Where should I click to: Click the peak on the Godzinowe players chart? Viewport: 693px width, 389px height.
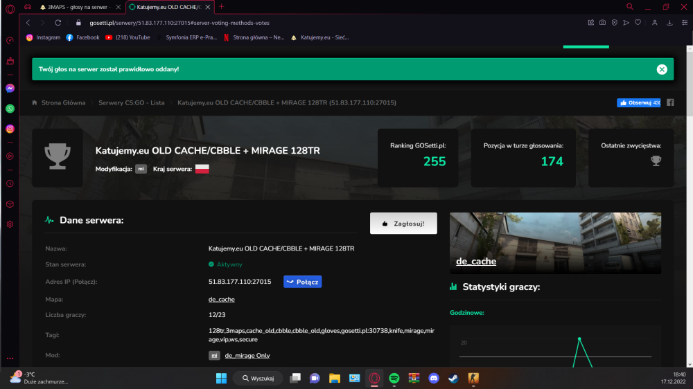click(579, 339)
